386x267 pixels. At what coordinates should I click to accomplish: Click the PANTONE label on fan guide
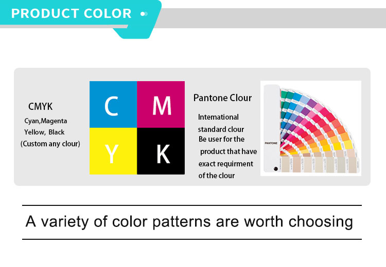coord(271,142)
